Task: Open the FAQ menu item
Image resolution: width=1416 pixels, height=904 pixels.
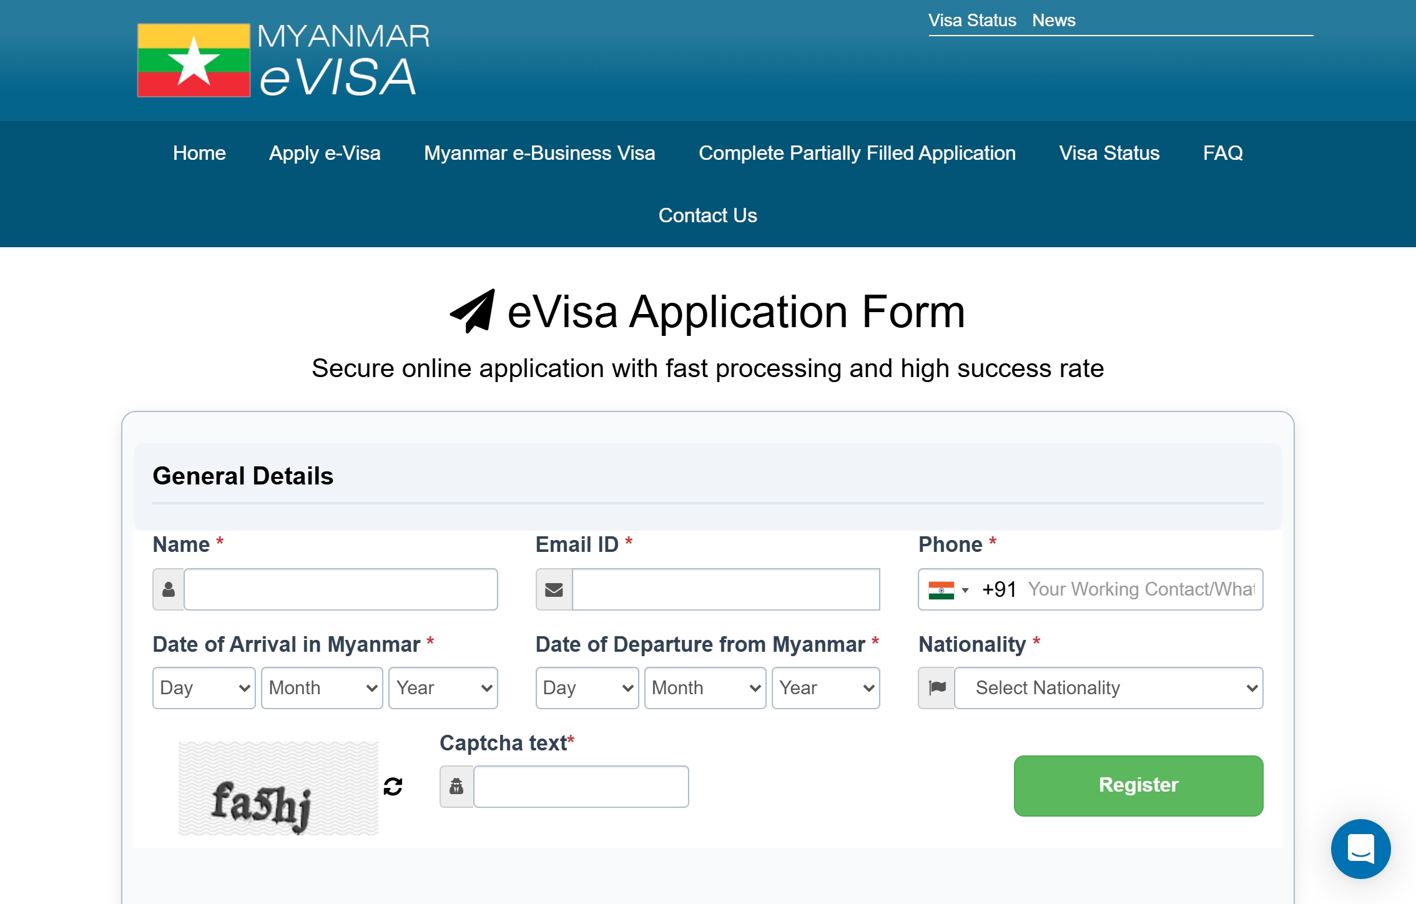Action: [x=1222, y=153]
